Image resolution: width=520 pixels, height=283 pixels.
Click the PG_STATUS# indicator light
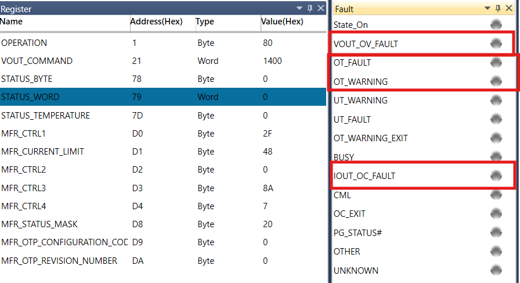[x=496, y=232]
